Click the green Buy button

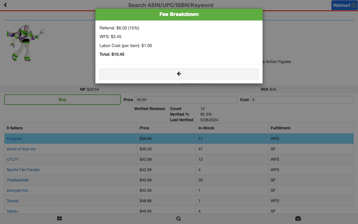pos(62,100)
